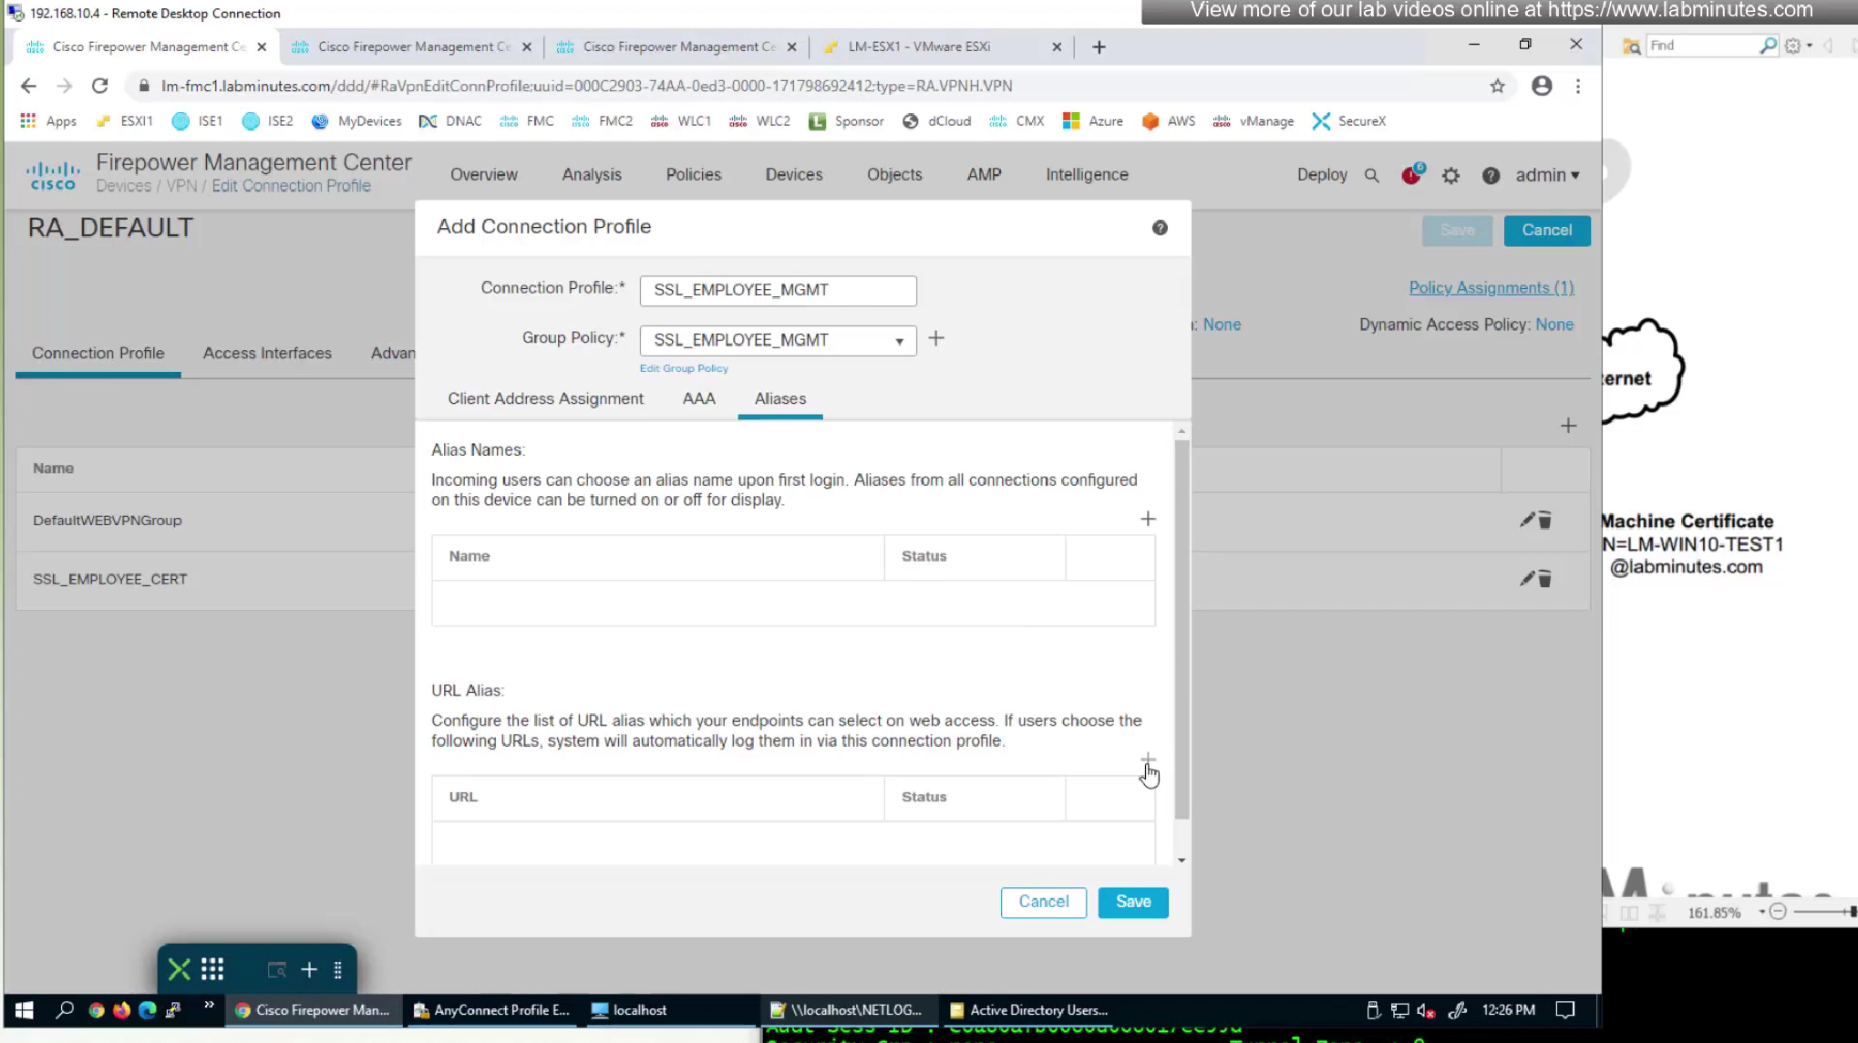Open Edit Group Policy link
Image resolution: width=1858 pixels, height=1043 pixels.
click(x=684, y=368)
